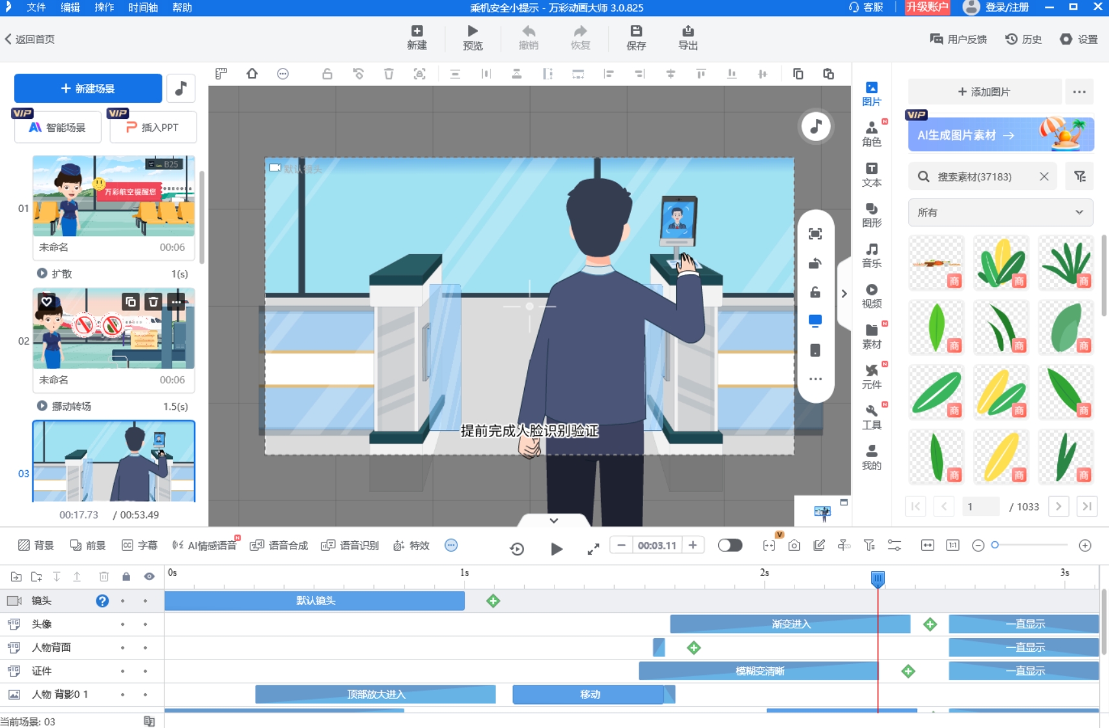The image size is (1109, 728).
Task: Open the Shapes (图形) panel
Action: tap(872, 215)
